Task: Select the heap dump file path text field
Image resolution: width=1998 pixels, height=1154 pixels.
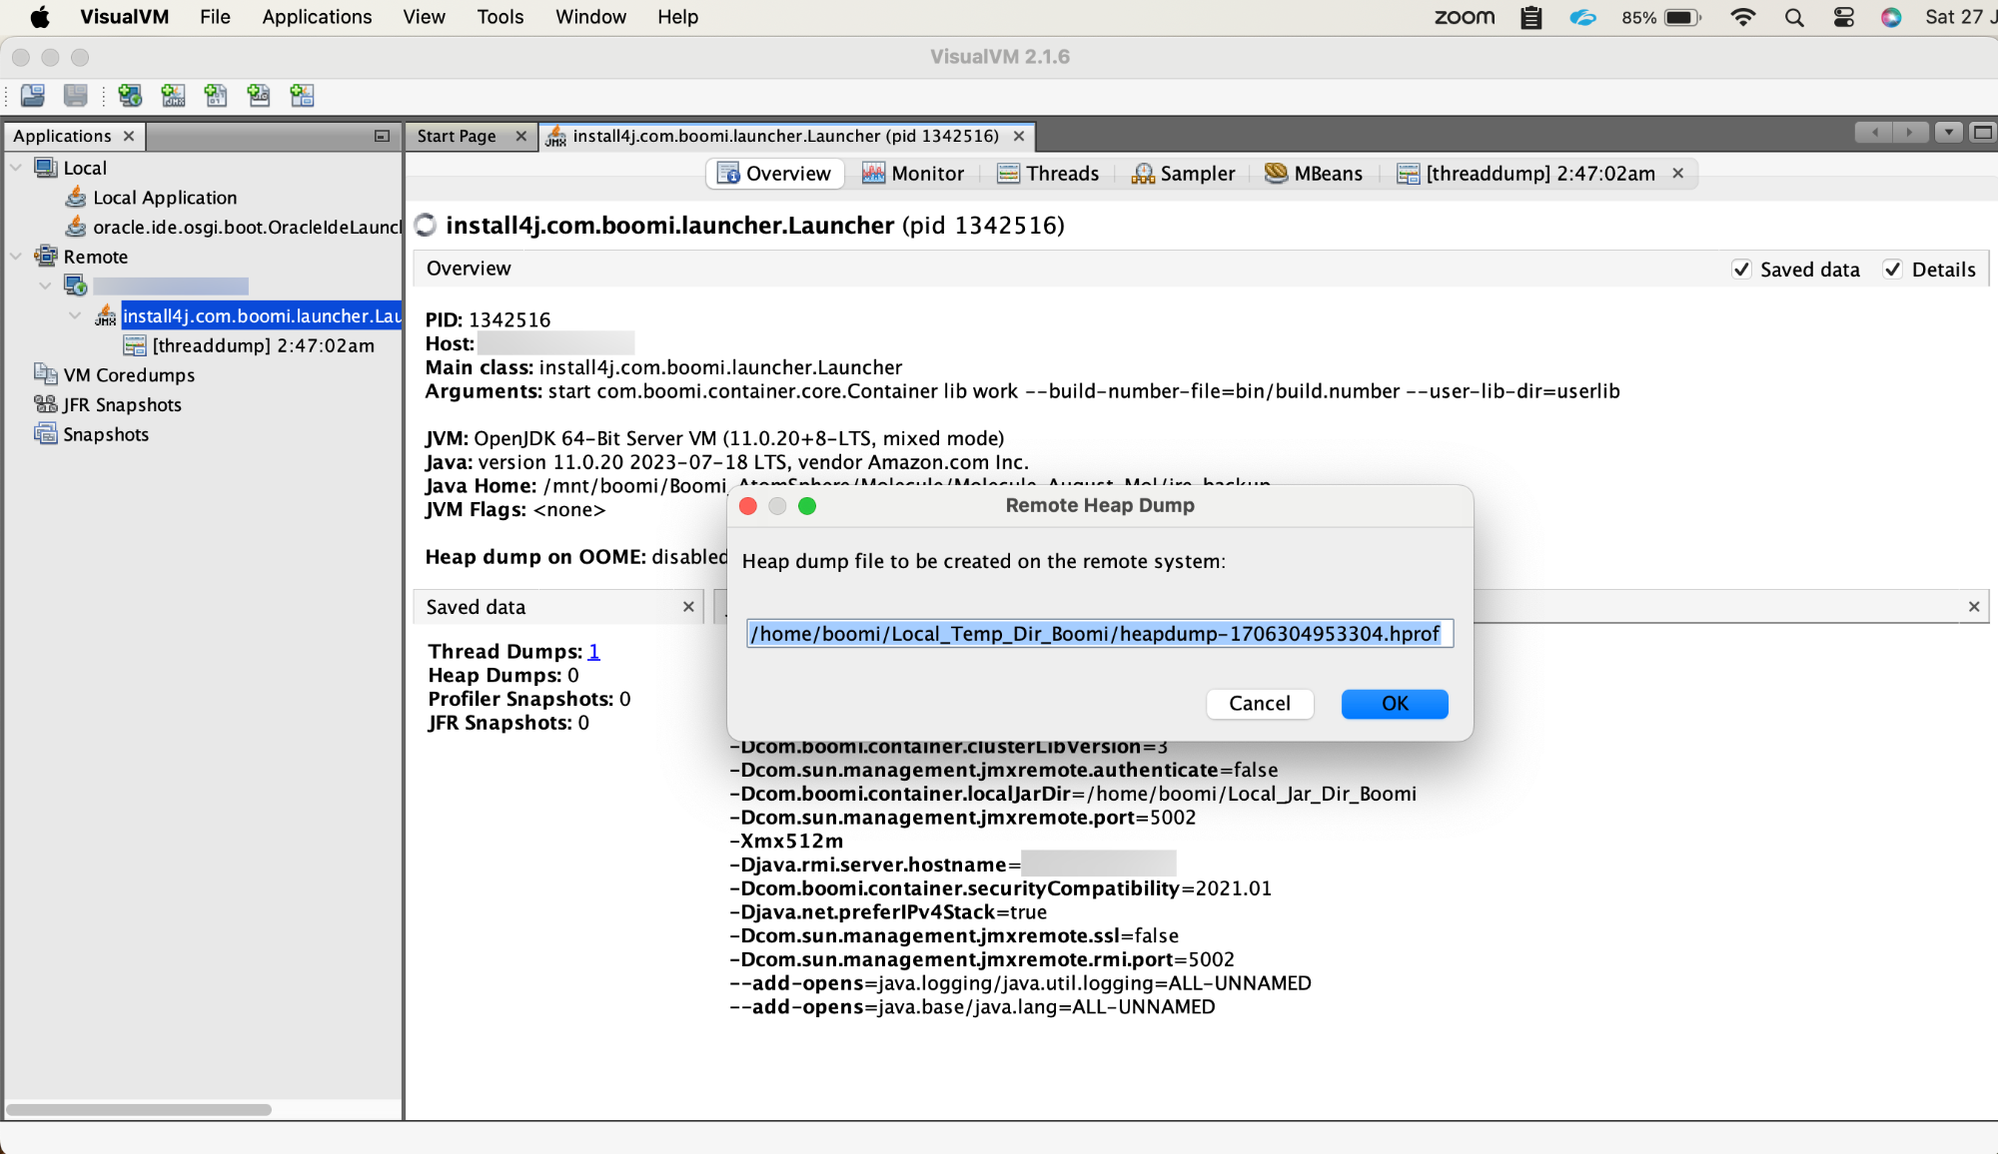Action: 1097,633
